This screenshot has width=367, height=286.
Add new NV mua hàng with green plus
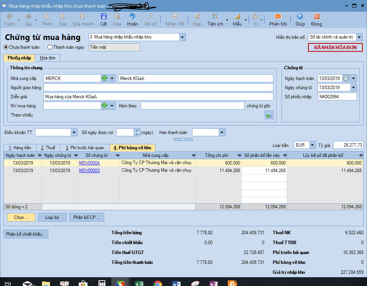coord(104,106)
